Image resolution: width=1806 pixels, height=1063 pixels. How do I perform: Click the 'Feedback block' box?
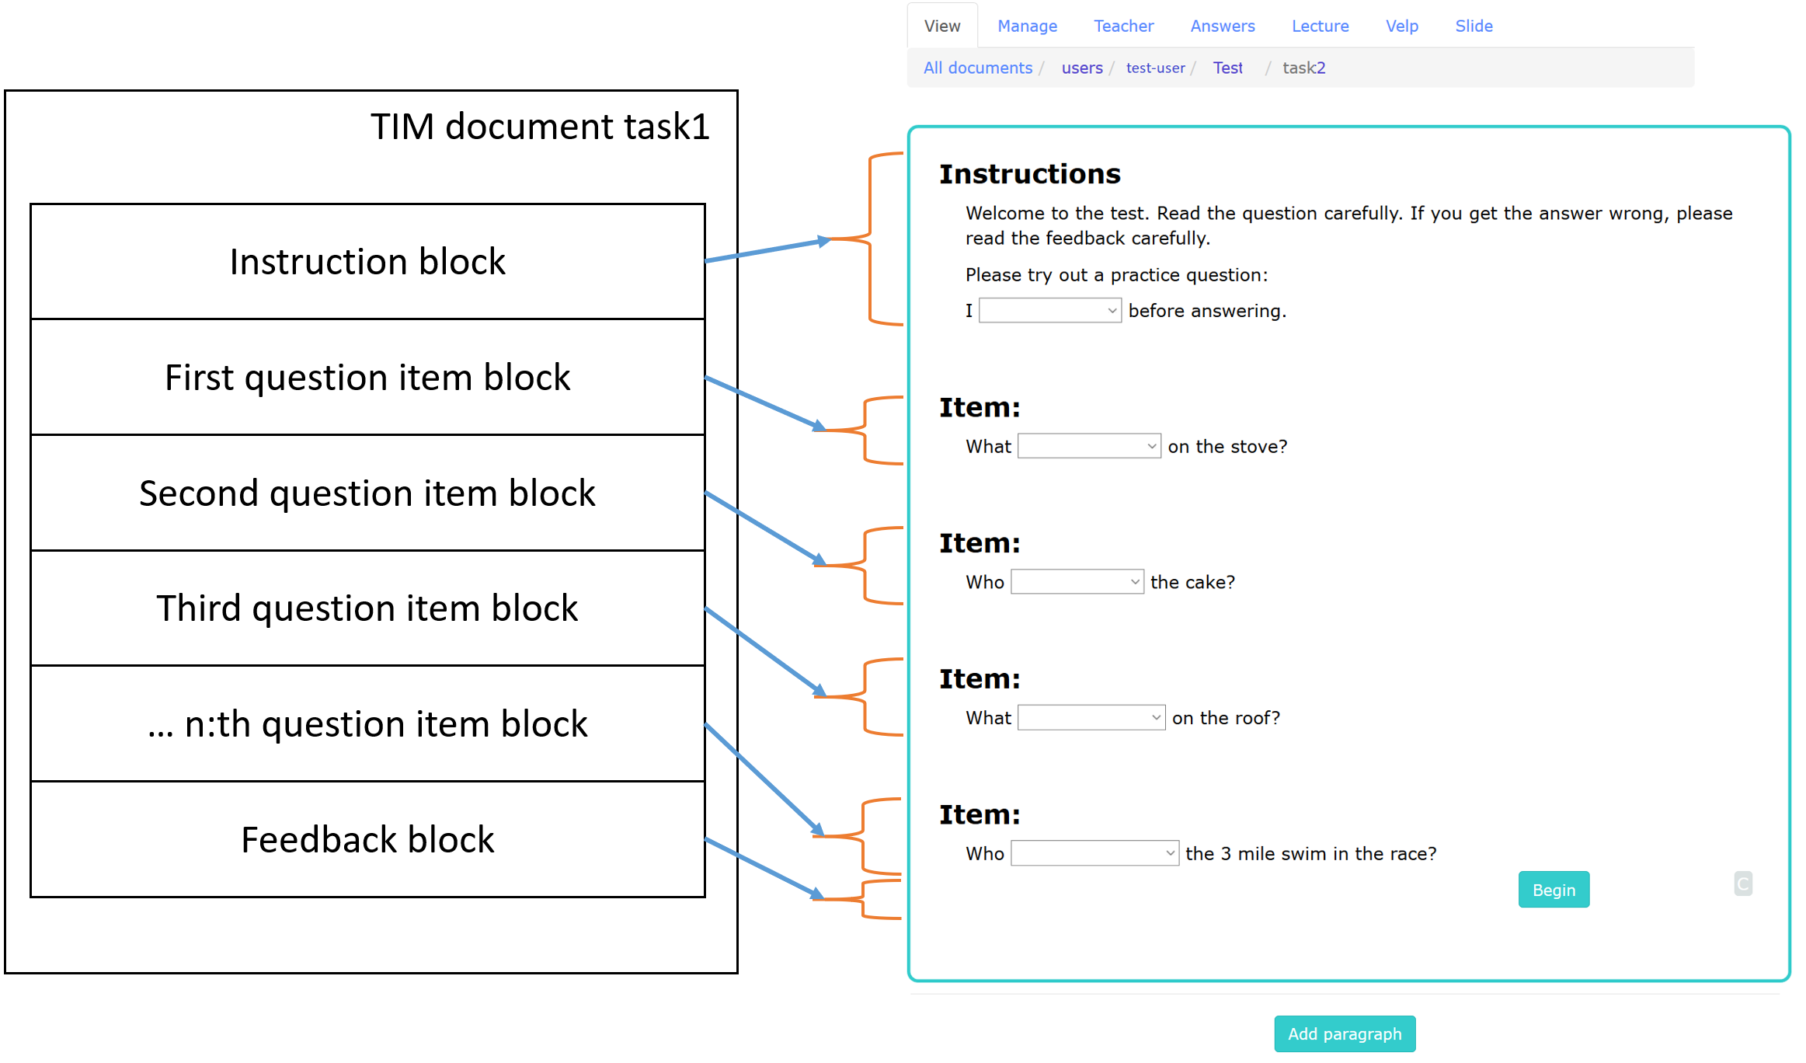[x=367, y=839]
